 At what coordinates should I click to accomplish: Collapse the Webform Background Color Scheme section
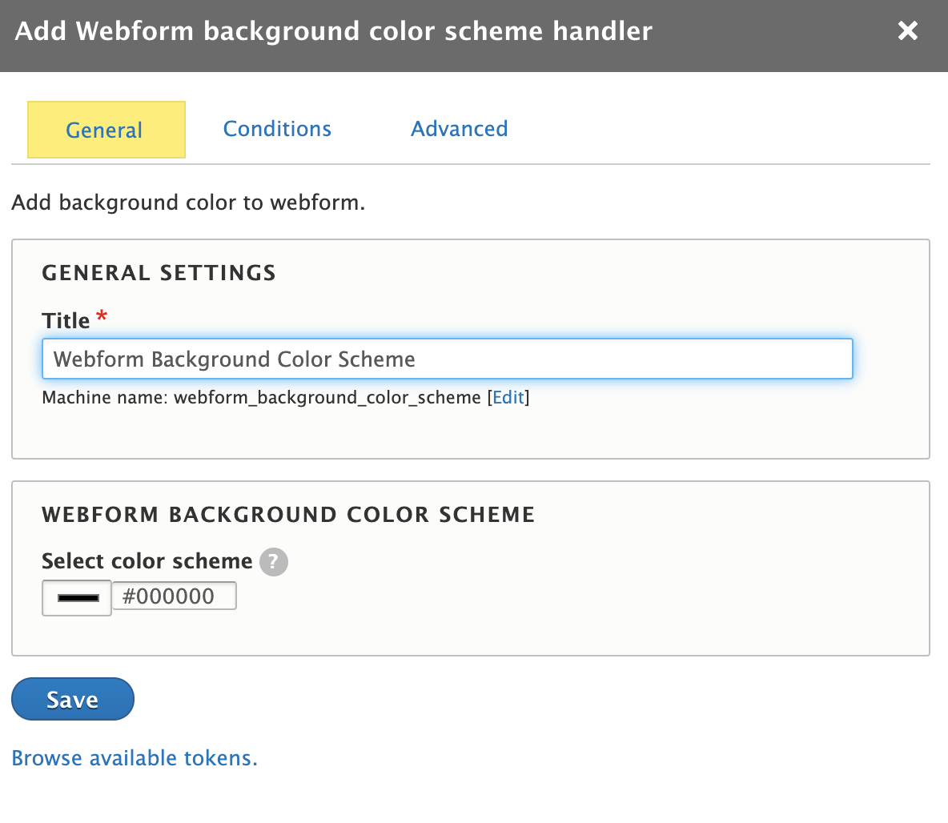tap(287, 515)
